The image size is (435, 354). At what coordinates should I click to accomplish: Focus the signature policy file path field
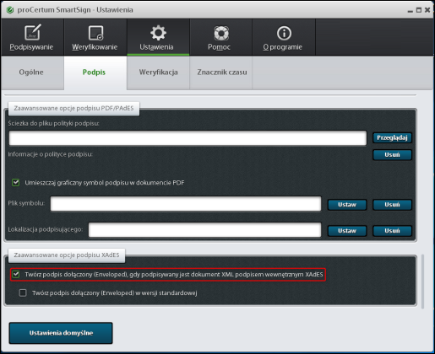[x=188, y=138]
